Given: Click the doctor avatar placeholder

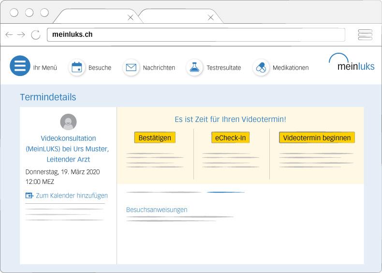Looking at the screenshot, I should point(69,122).
